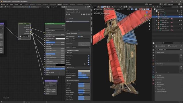This screenshot has width=183, height=103.
Task: Click the node editor type icon
Action: (2, 7)
